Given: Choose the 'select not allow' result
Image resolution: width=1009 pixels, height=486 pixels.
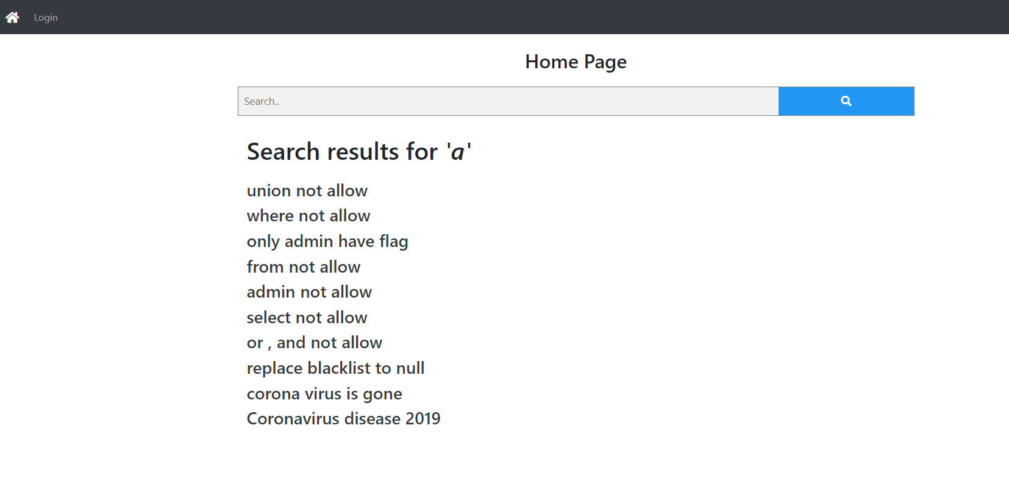Looking at the screenshot, I should (307, 318).
